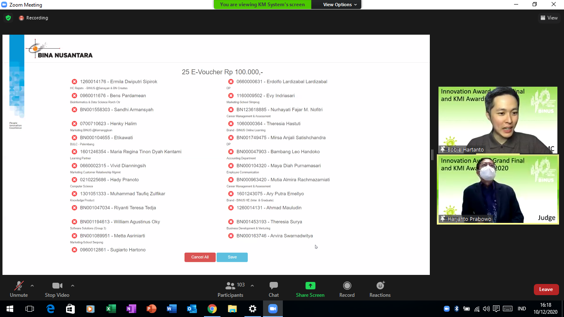Screen dimensions: 564x317
Task: Click the Record button
Action: point(347,289)
